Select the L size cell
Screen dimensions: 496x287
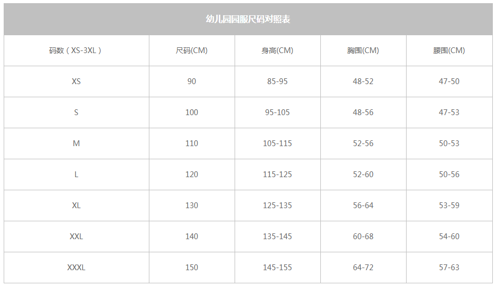coord(76,175)
